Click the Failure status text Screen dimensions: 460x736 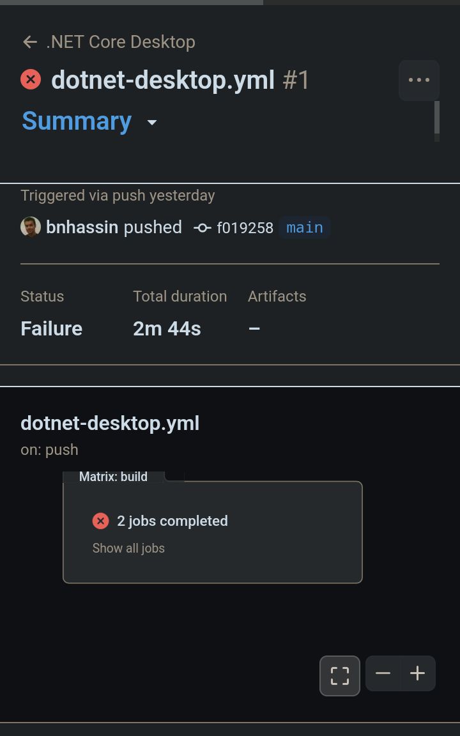click(x=51, y=328)
